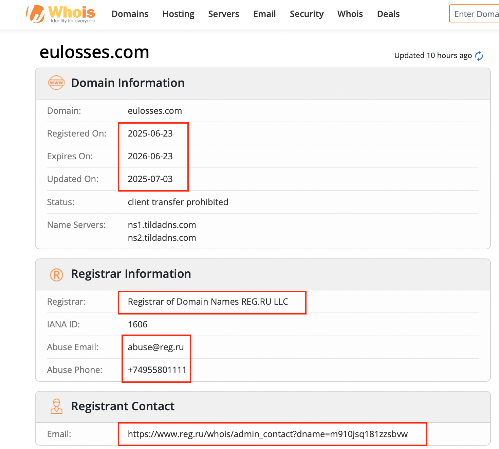Click the abuse phone +74955801111
Screen dimensions: 499x449
coord(157,370)
